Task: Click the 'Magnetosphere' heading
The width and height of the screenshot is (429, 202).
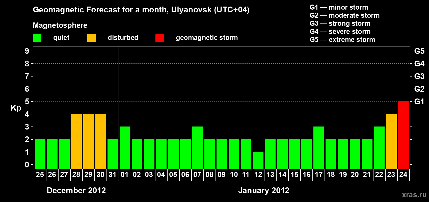Action: [60, 26]
